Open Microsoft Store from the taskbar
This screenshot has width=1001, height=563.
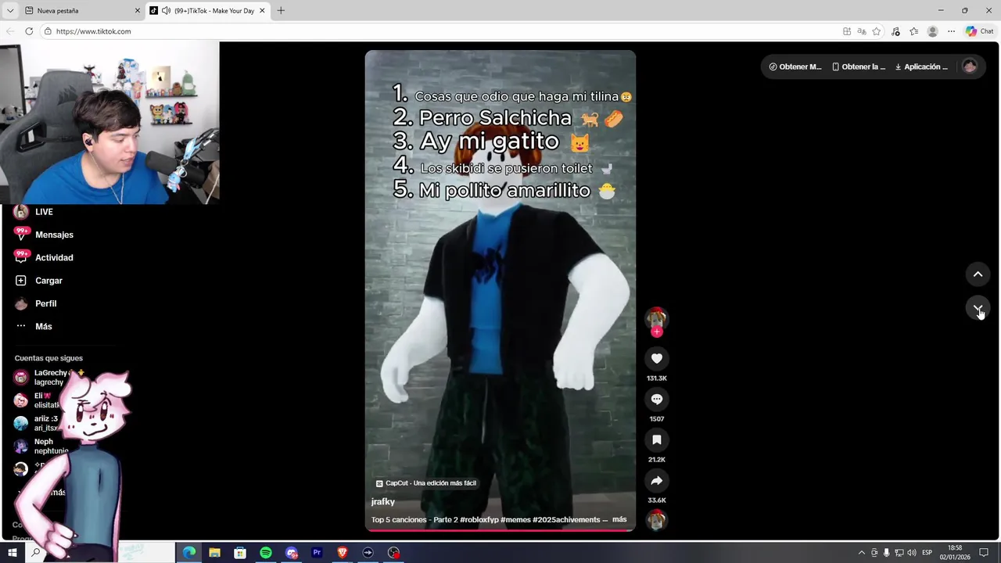tap(240, 553)
